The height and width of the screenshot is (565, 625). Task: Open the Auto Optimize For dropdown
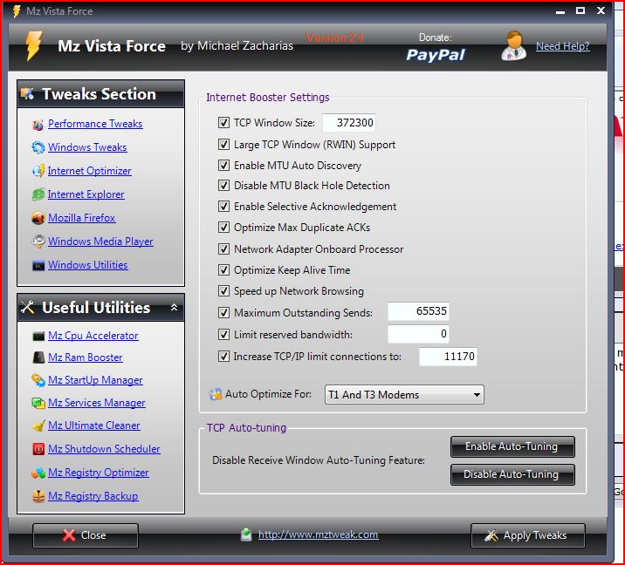(404, 395)
